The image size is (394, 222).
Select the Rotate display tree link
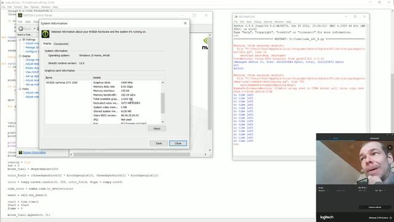pyautogui.click(x=32, y=68)
